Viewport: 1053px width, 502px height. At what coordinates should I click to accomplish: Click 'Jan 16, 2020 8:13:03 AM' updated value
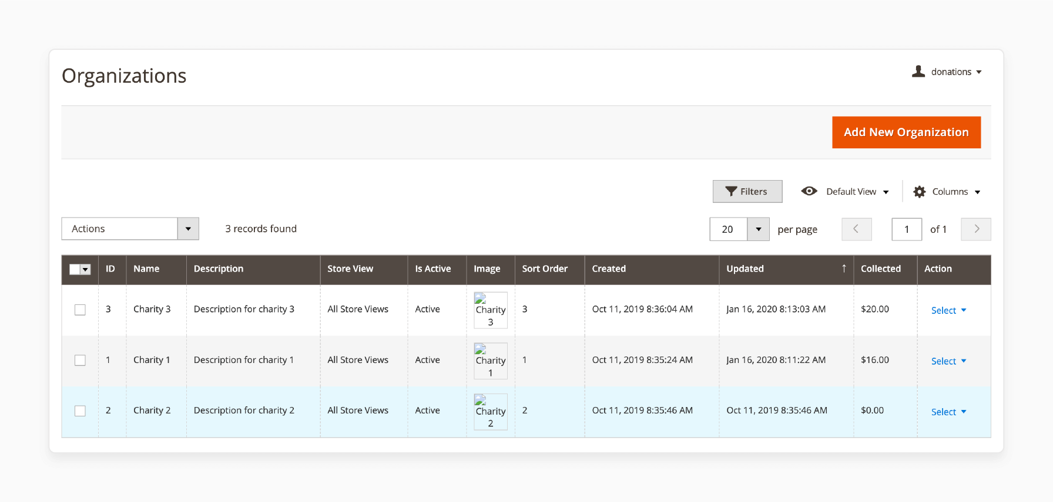click(x=776, y=309)
